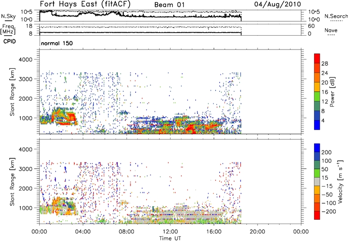
Task: Click the 'Beam 01' label
Action: (169, 5)
